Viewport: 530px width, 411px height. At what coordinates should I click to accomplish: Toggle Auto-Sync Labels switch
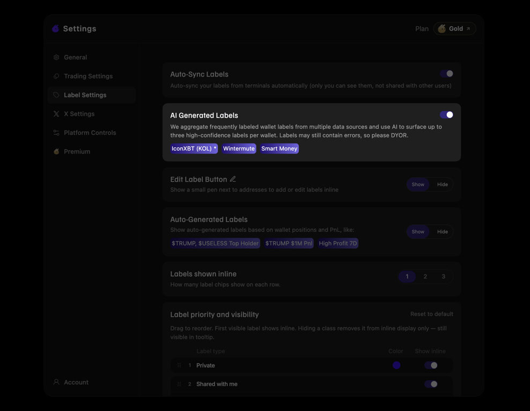(x=446, y=73)
